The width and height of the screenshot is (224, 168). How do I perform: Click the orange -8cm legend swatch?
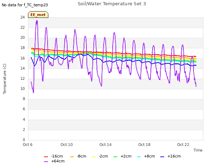click(72, 157)
